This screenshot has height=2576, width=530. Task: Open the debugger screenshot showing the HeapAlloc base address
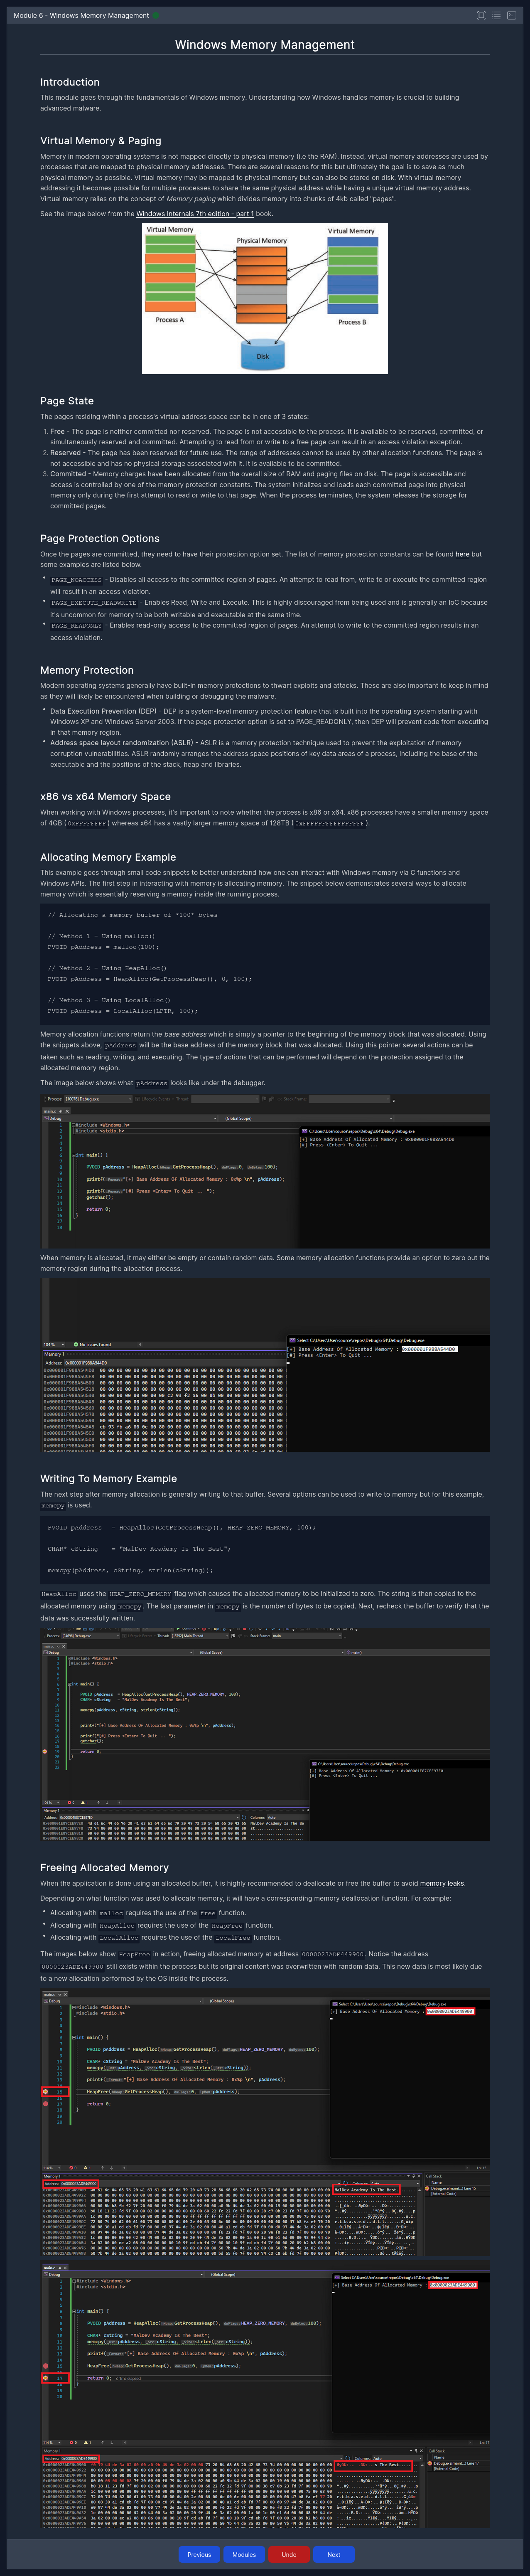[x=265, y=1170]
